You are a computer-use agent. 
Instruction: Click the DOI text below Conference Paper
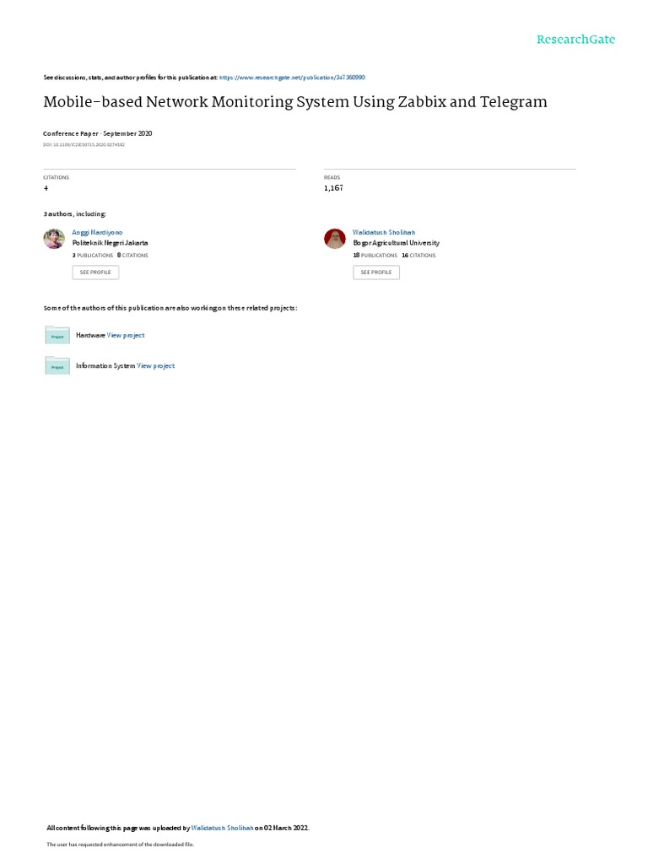point(84,145)
